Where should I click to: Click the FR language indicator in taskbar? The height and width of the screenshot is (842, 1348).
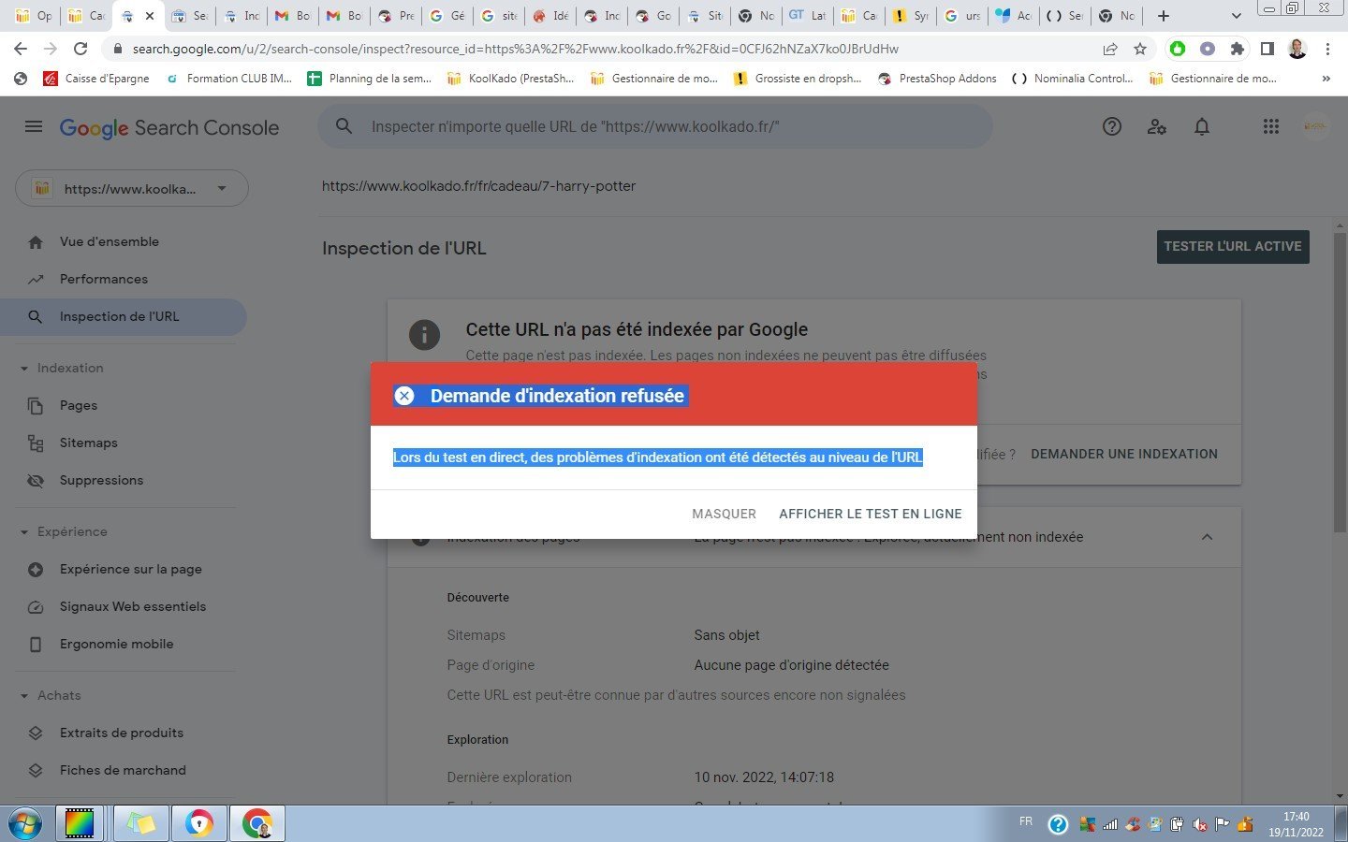click(x=1026, y=821)
